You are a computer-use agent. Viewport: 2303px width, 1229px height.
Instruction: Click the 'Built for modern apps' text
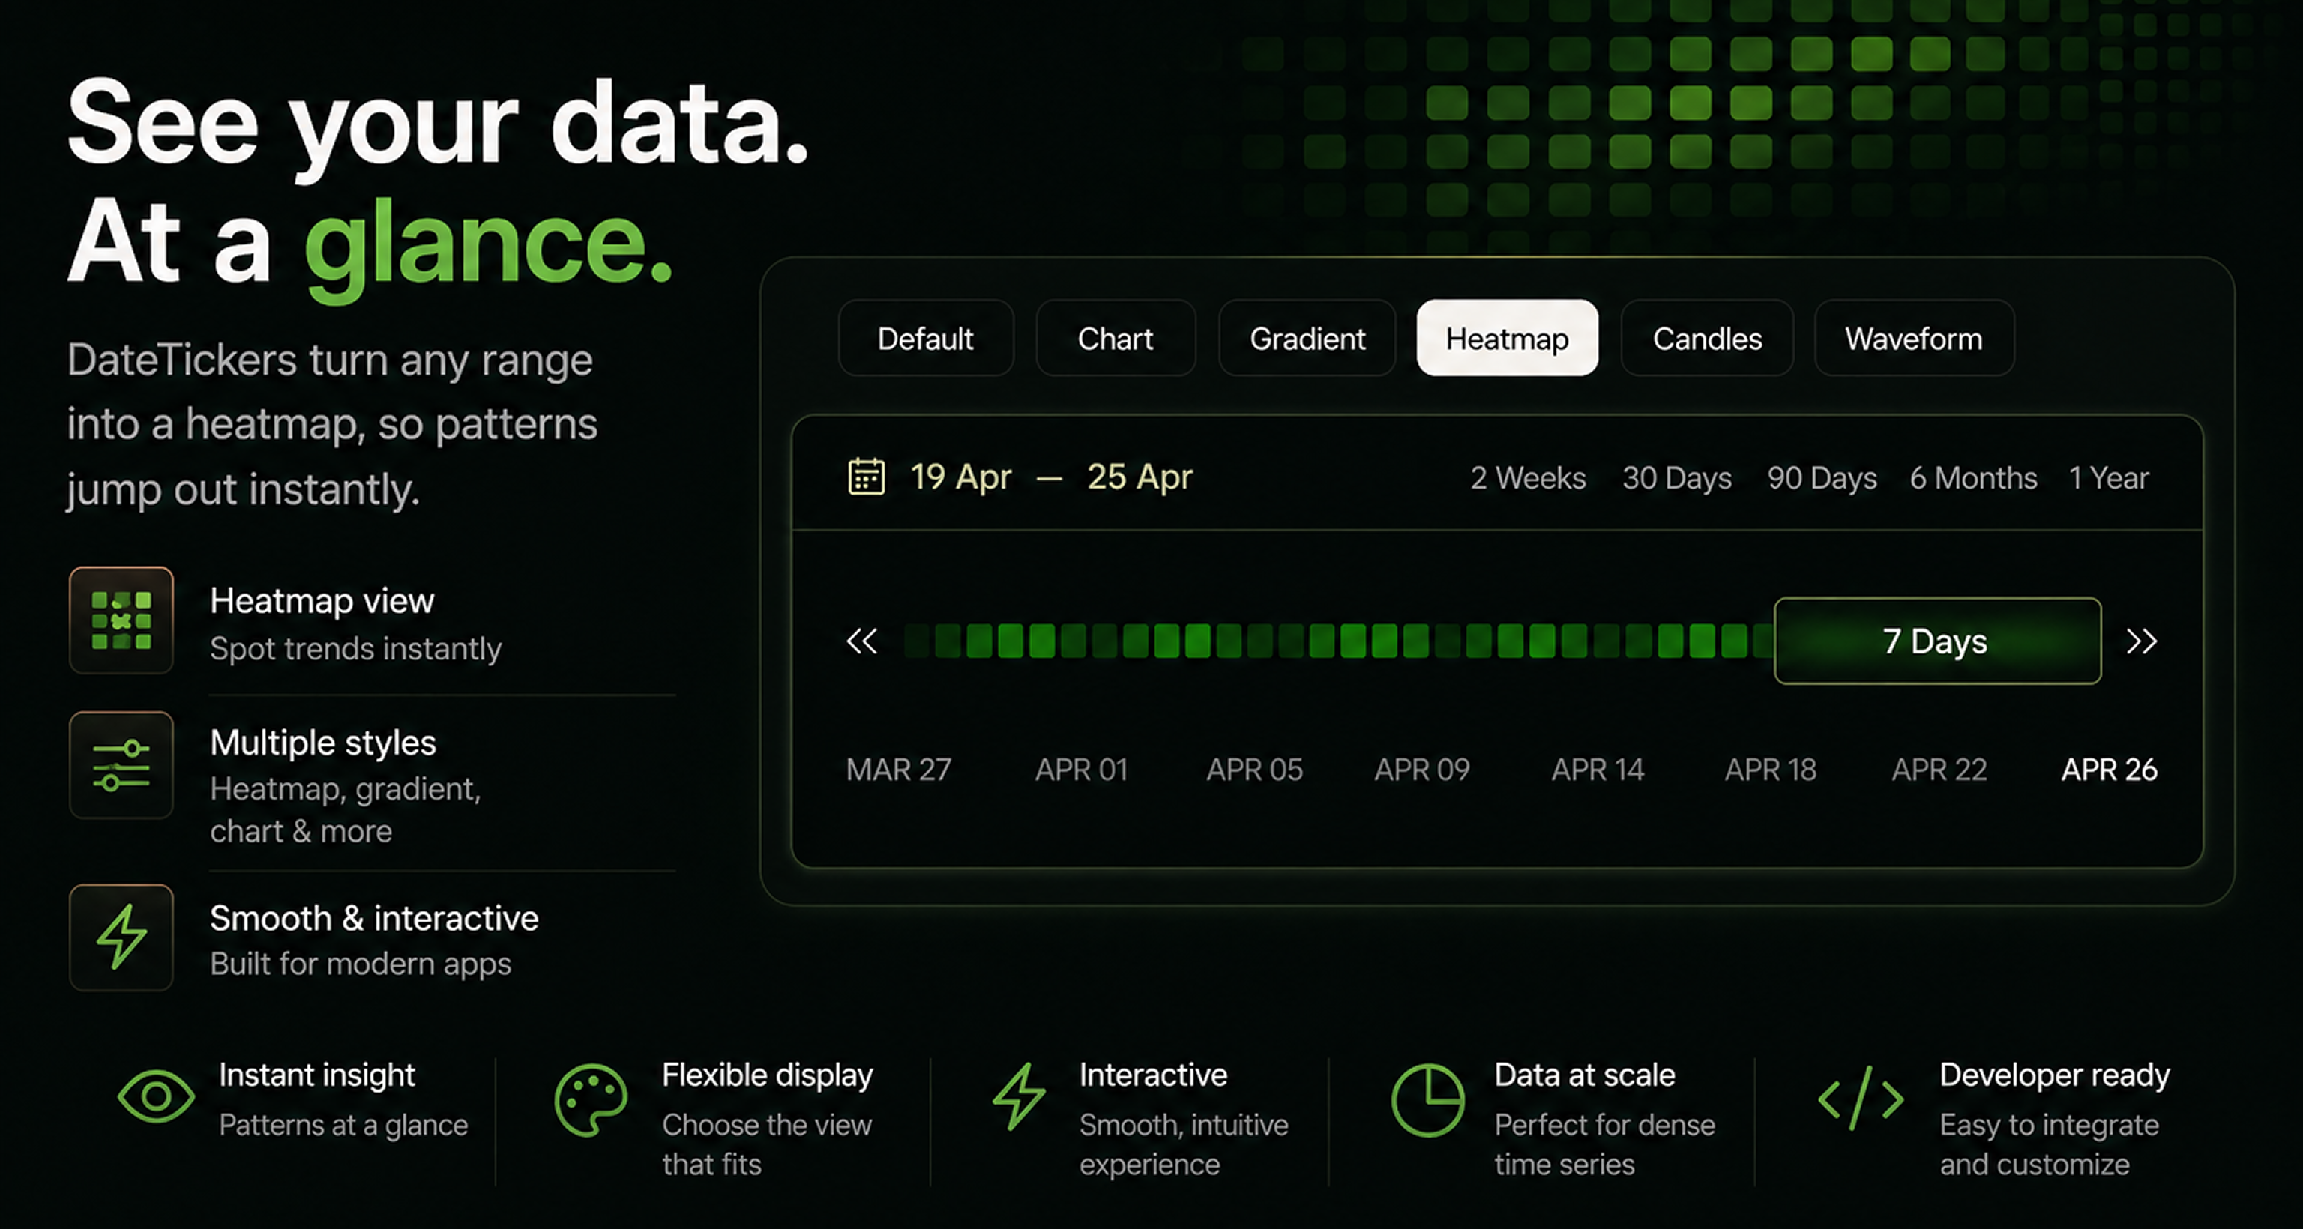(361, 964)
